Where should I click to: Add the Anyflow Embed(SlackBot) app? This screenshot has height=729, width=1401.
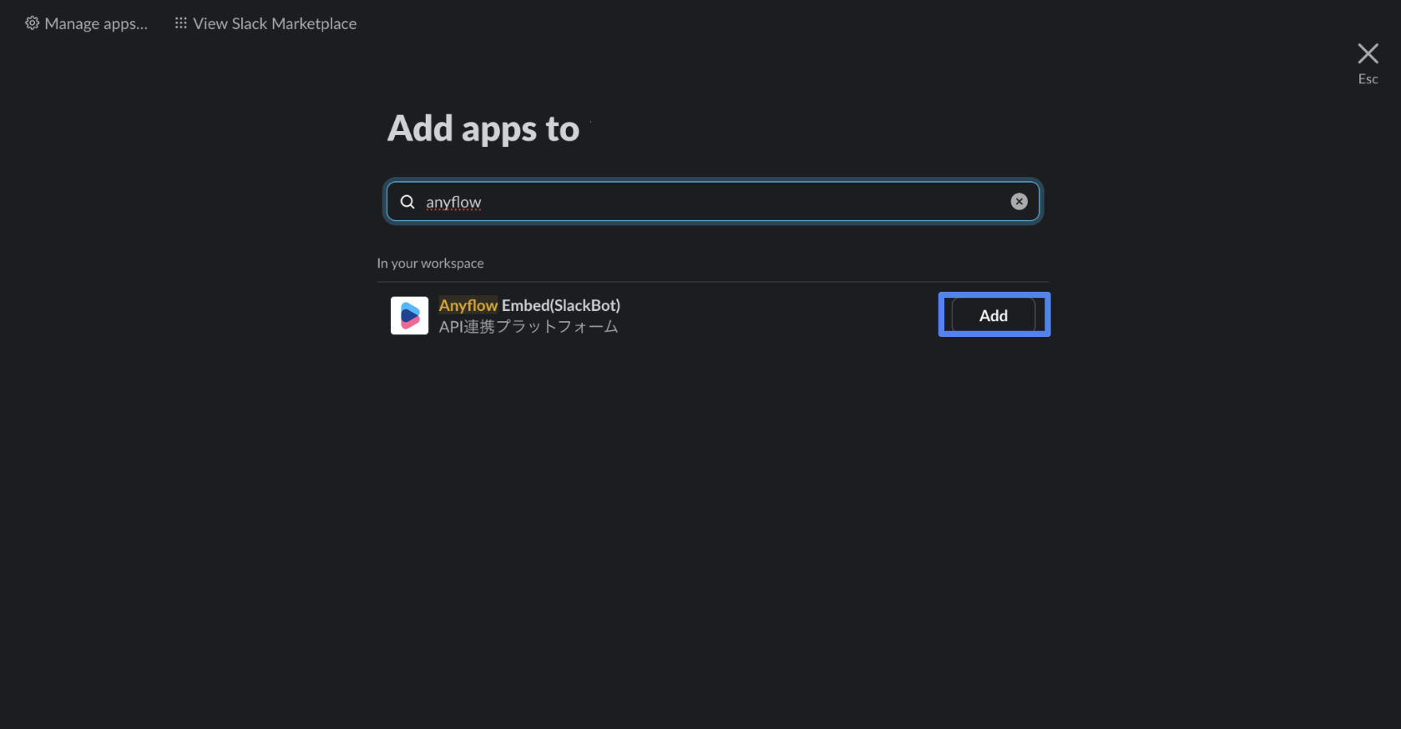993,315
